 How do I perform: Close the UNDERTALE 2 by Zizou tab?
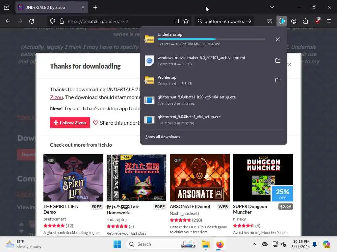[83, 7]
